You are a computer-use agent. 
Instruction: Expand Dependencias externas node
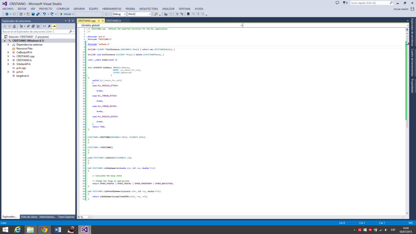coord(8,45)
